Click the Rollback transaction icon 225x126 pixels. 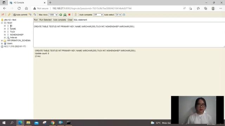coord(35,15)
